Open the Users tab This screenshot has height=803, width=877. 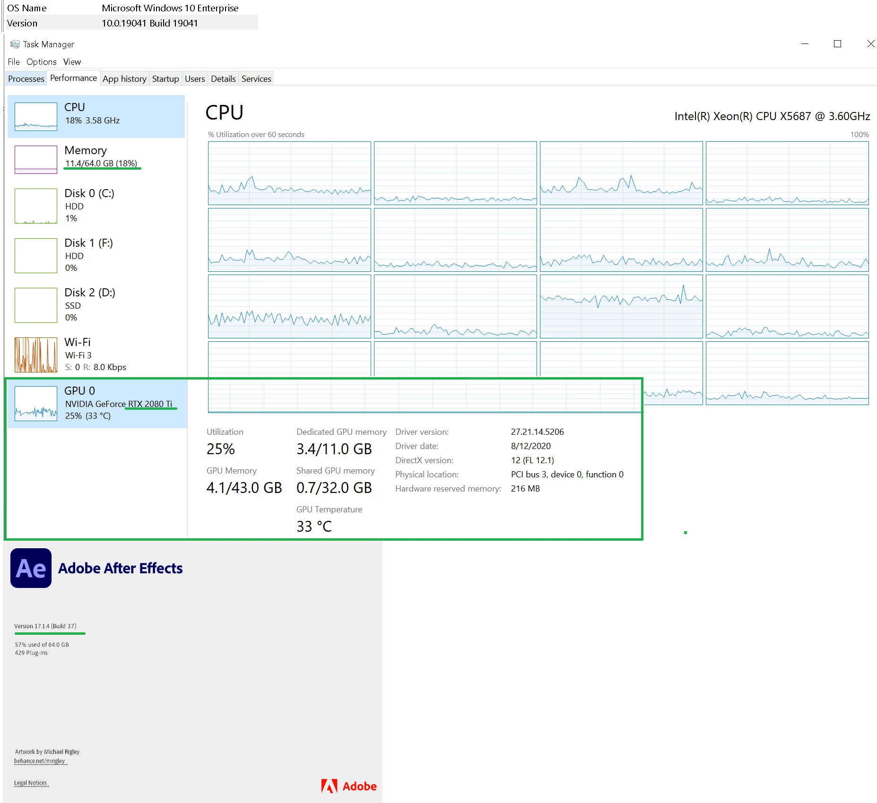coord(195,79)
